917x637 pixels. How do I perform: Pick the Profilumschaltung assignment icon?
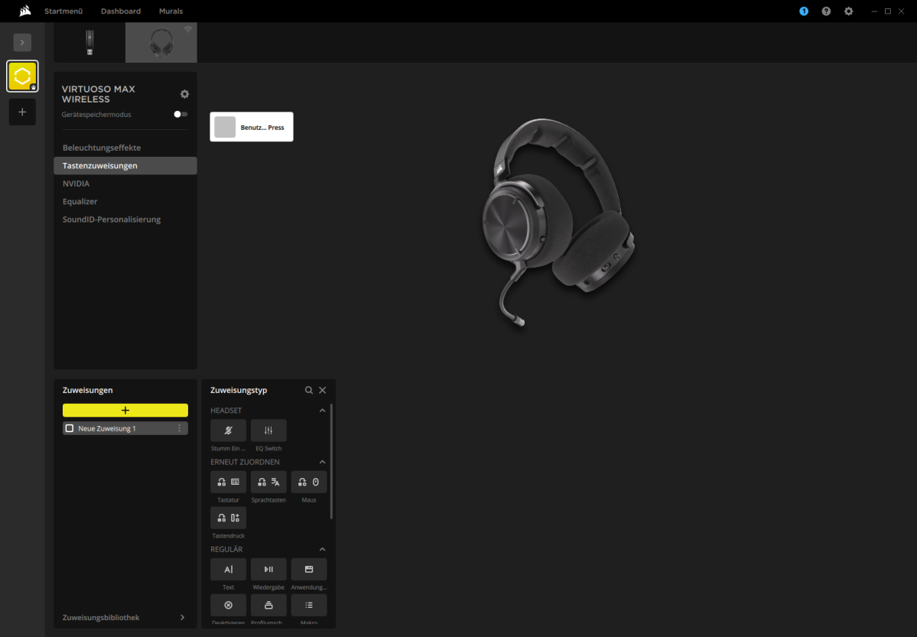(x=268, y=605)
